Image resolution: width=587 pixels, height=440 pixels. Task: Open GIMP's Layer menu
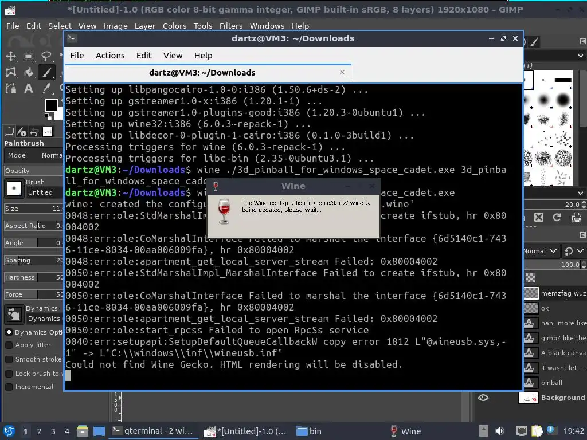[145, 26]
